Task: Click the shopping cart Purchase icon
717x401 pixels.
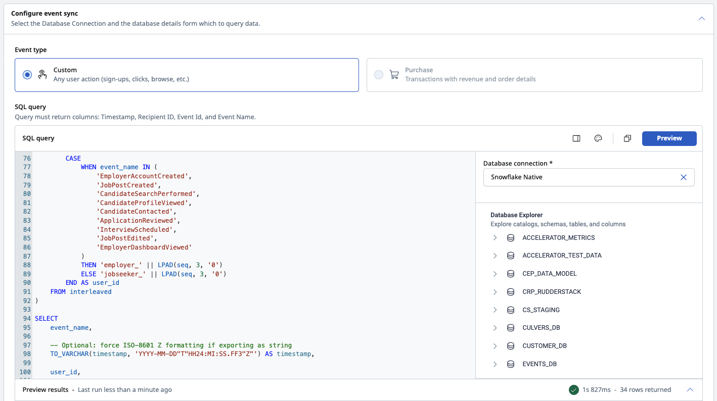Action: pyautogui.click(x=394, y=75)
